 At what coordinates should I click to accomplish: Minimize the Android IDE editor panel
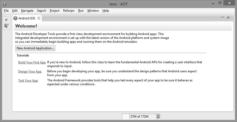pyautogui.click(x=222, y=17)
